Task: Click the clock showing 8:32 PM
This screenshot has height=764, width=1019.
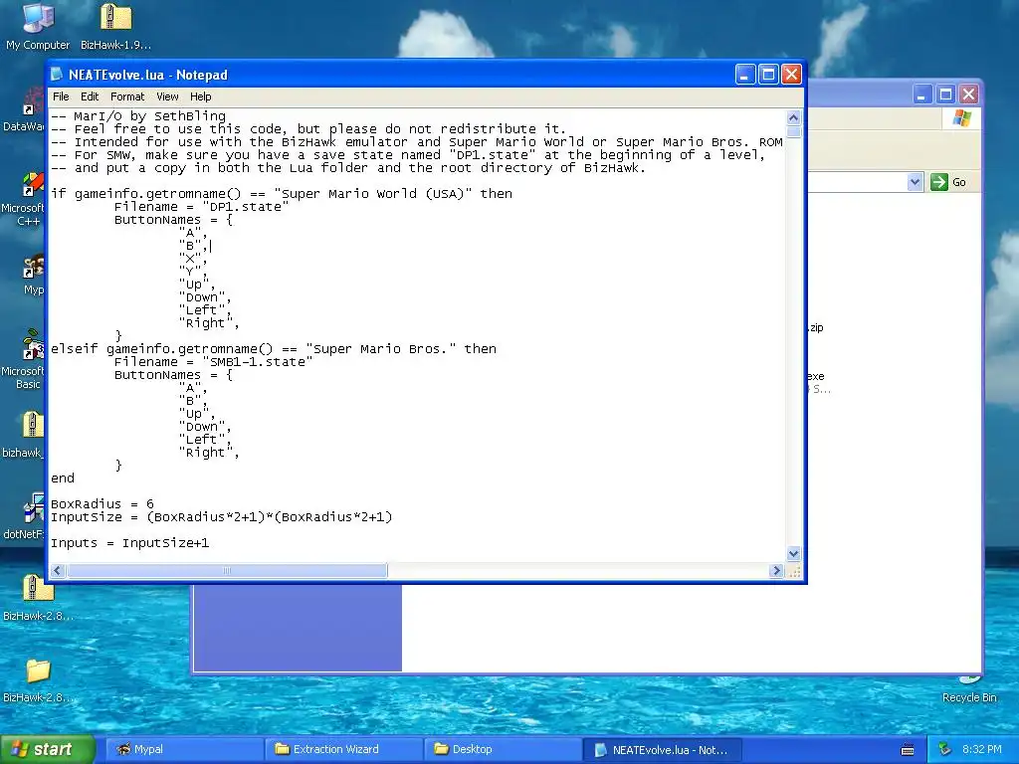Action: pos(981,749)
